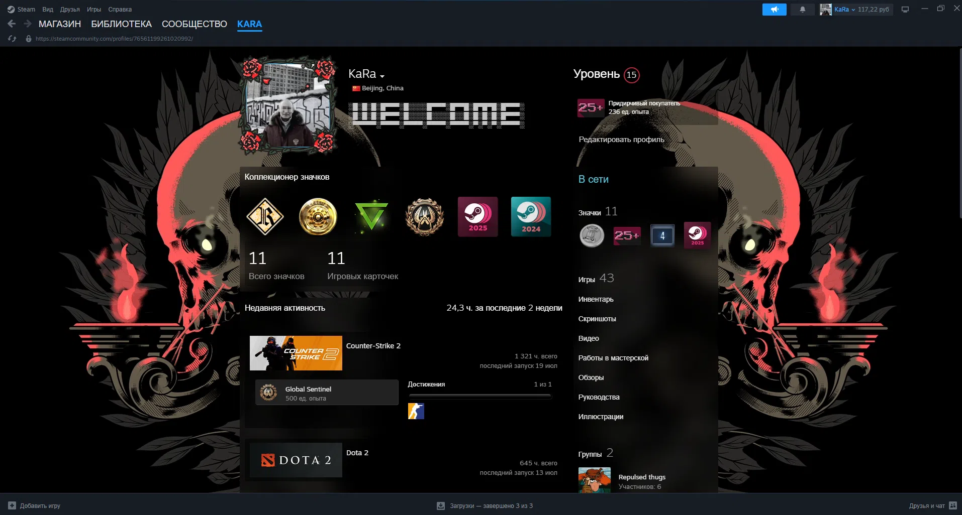This screenshot has width=962, height=515.
Task: Click the Недавняя активность heading
Action: (x=285, y=308)
